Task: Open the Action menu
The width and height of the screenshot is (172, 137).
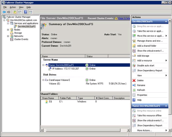Action: 13,7
